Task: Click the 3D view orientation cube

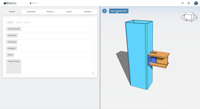Action: (189, 16)
